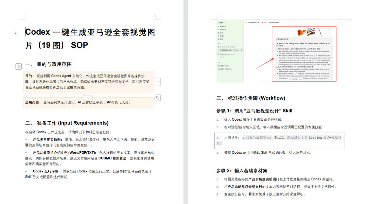Screen dimensions: 367x204
Task: Click the heading '三、标准操作步骤 (Workflow)'
Action: [251, 98]
